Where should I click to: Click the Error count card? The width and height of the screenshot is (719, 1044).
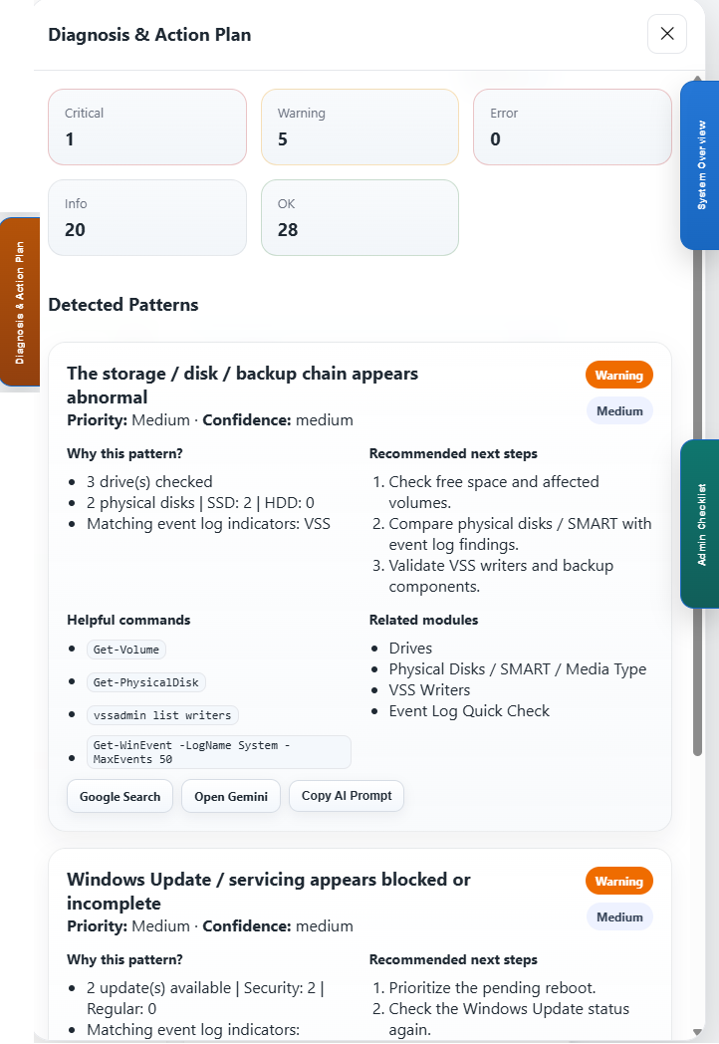tap(572, 127)
